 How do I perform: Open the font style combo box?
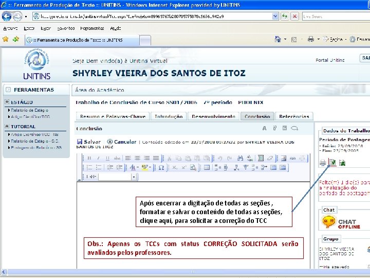(117, 177)
